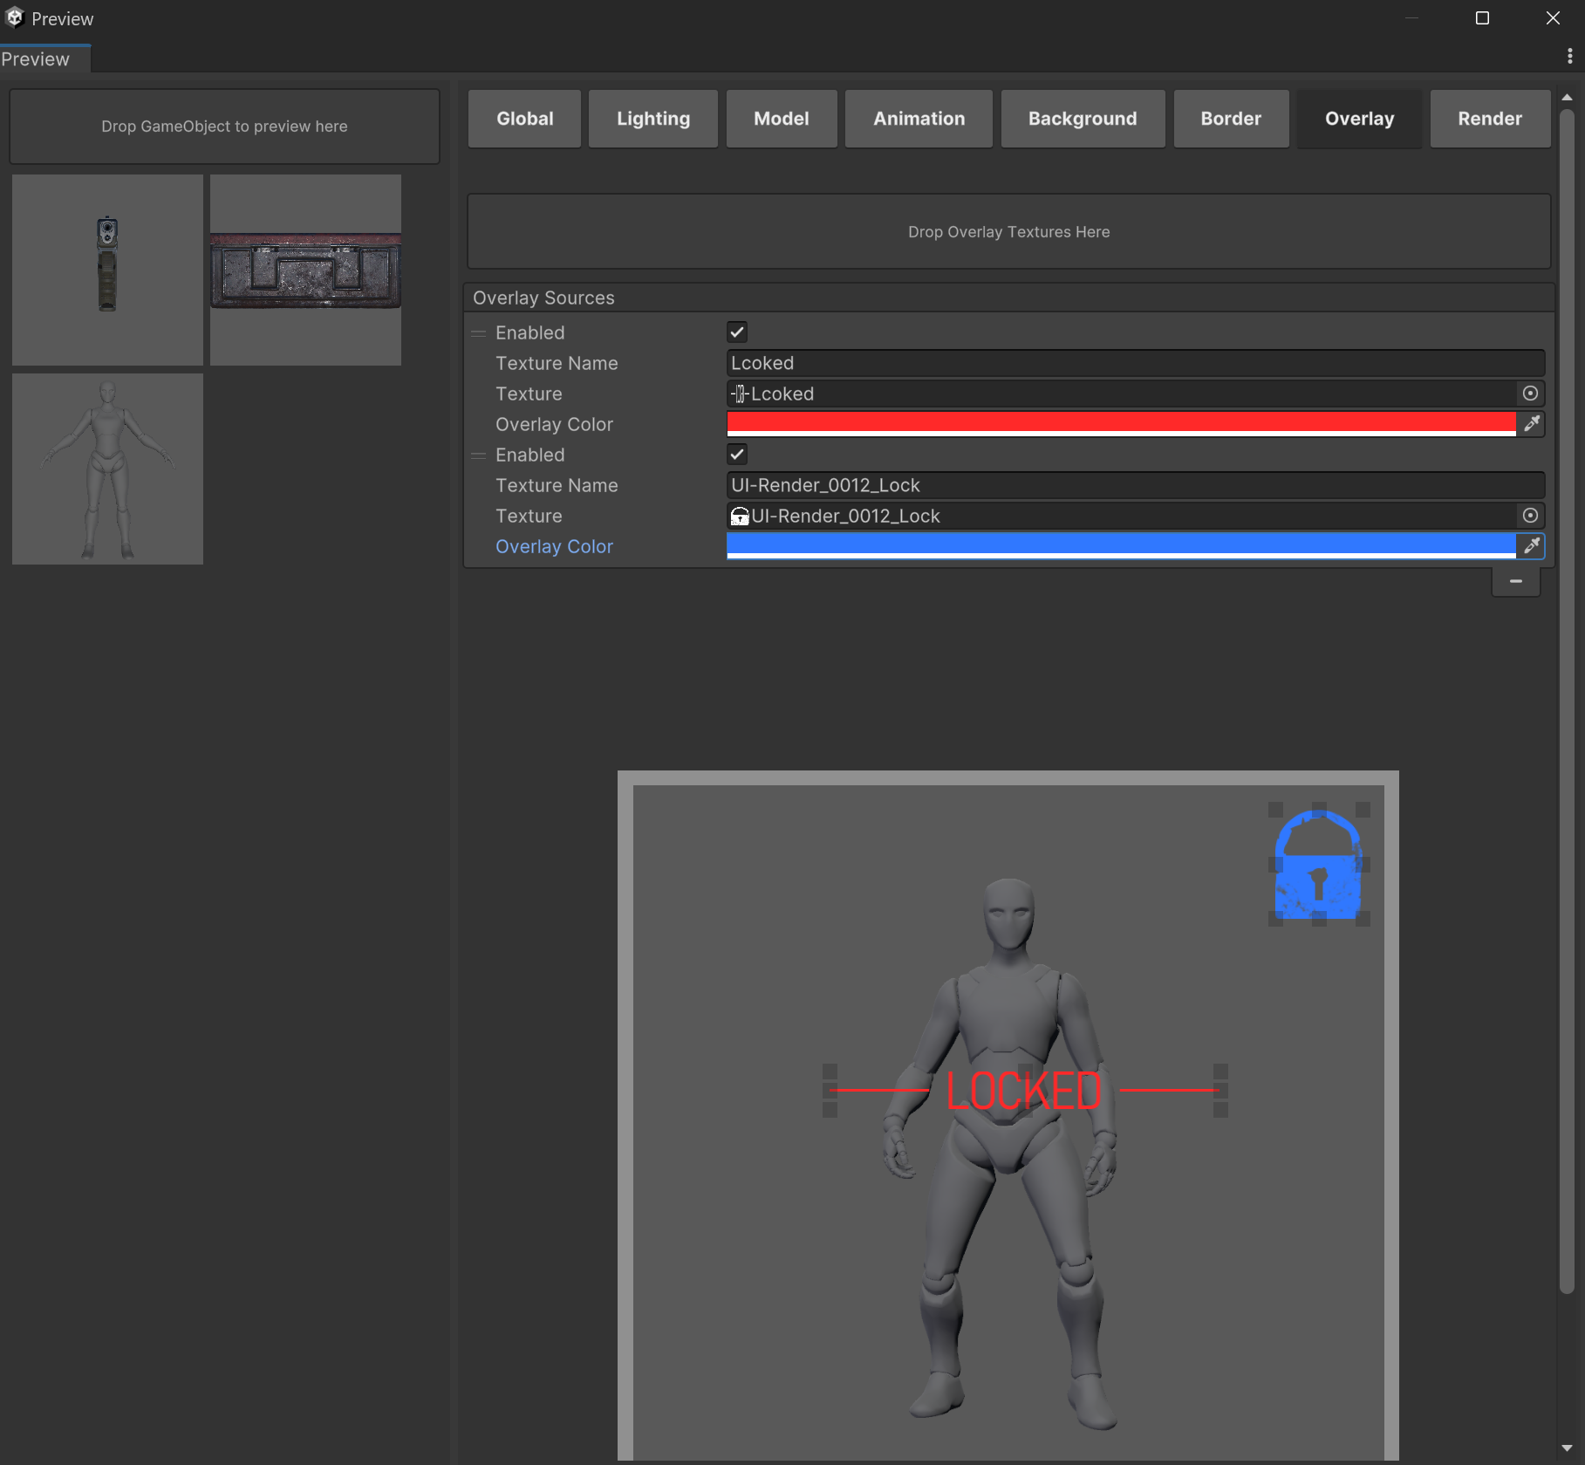
Task: Select the red LOCKED overlay in preview
Action: pos(1024,1091)
